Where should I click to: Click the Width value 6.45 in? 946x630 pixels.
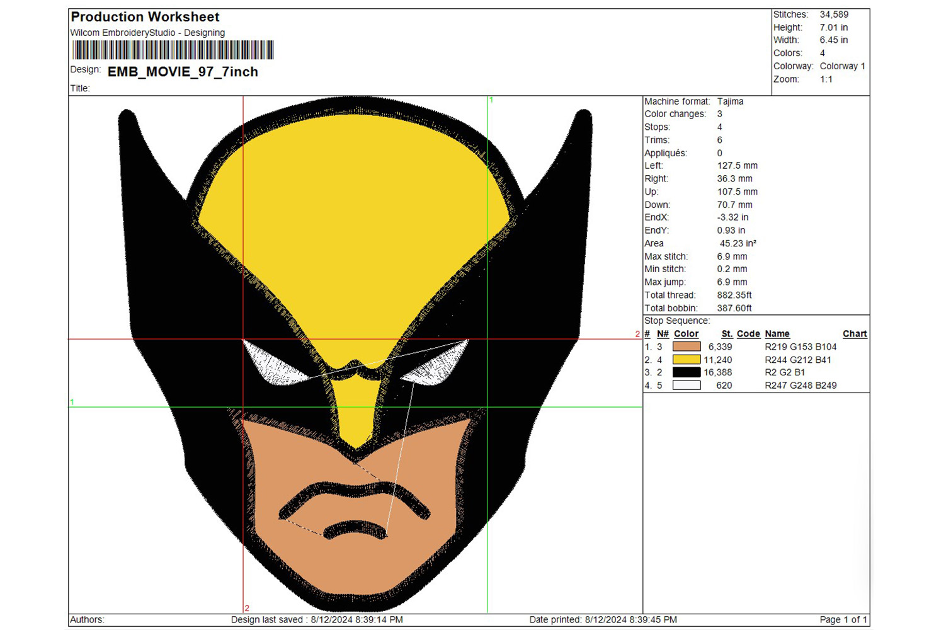tap(834, 40)
